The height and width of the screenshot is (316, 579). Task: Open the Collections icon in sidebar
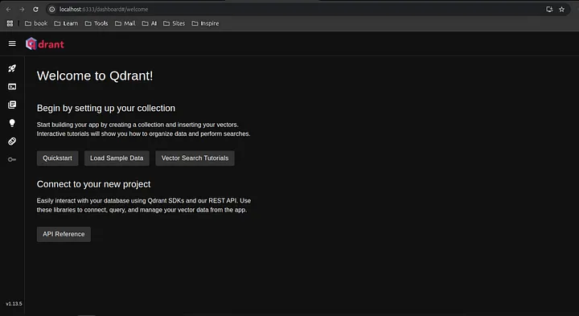(x=12, y=105)
